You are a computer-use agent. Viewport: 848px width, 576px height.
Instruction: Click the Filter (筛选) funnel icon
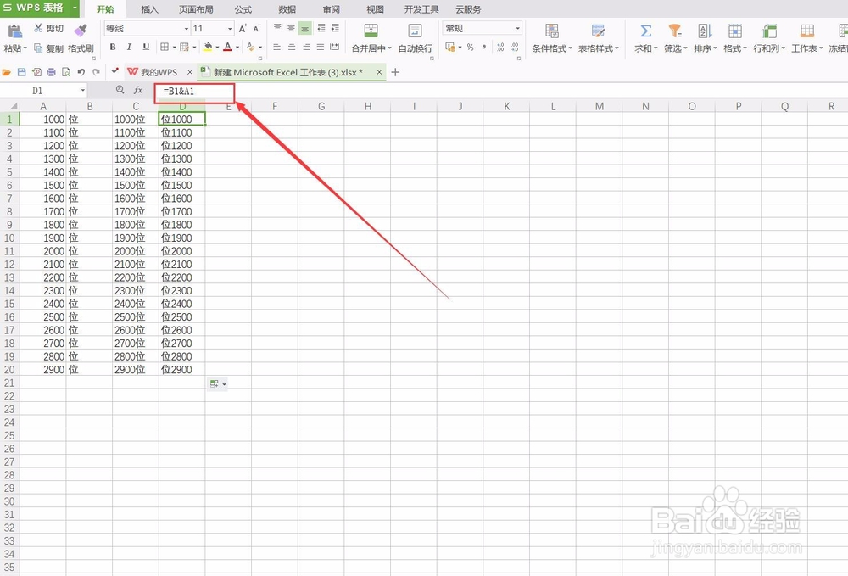point(674,31)
